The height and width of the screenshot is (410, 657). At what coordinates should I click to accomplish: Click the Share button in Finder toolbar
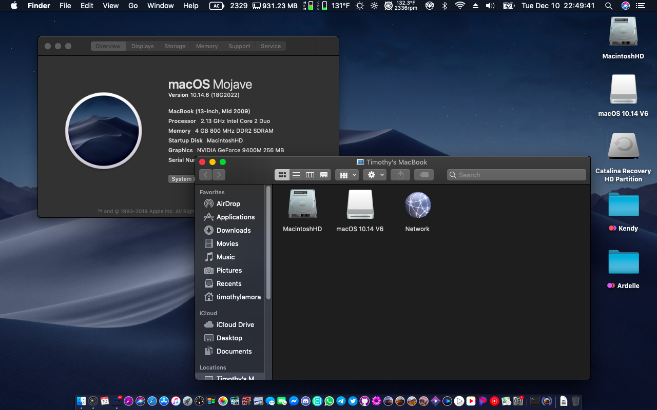tap(400, 175)
